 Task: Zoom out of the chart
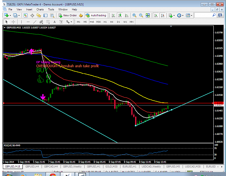141,16
